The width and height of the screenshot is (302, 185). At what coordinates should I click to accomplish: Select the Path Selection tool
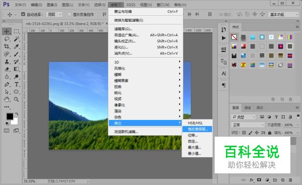click(7, 92)
